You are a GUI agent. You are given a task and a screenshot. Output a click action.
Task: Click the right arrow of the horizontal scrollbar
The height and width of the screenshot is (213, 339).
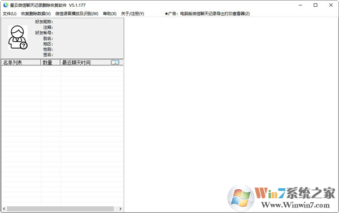120,208
